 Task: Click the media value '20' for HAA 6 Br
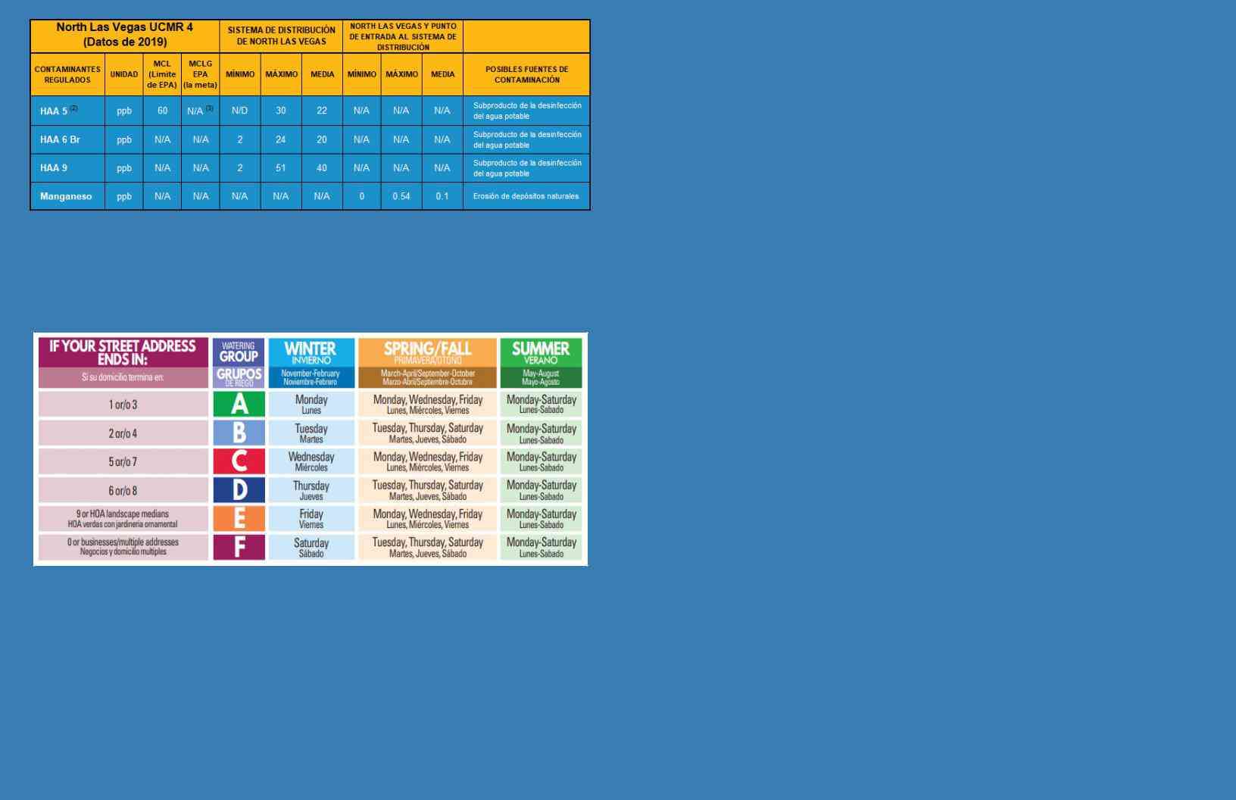[x=322, y=139]
